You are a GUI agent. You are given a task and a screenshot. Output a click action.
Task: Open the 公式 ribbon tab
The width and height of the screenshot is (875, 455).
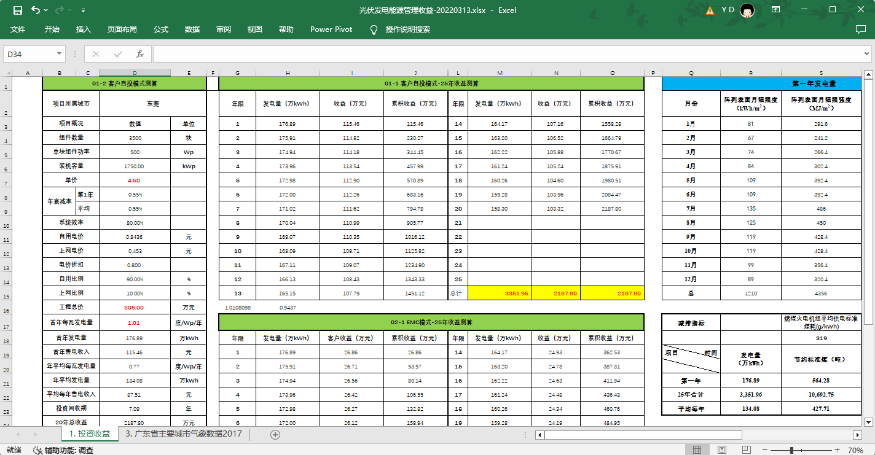coord(161,29)
